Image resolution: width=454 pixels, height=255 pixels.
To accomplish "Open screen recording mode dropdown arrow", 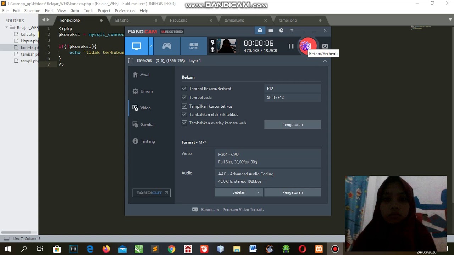I will click(x=151, y=46).
